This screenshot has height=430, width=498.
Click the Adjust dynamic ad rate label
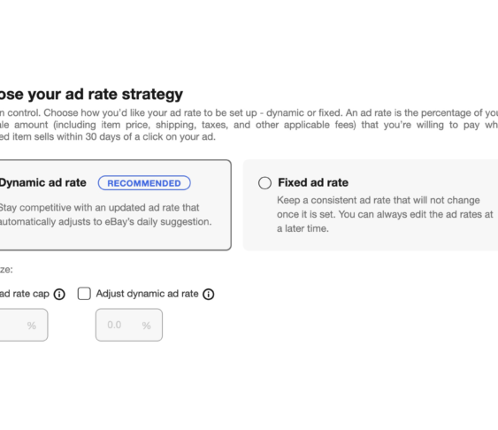coord(148,294)
